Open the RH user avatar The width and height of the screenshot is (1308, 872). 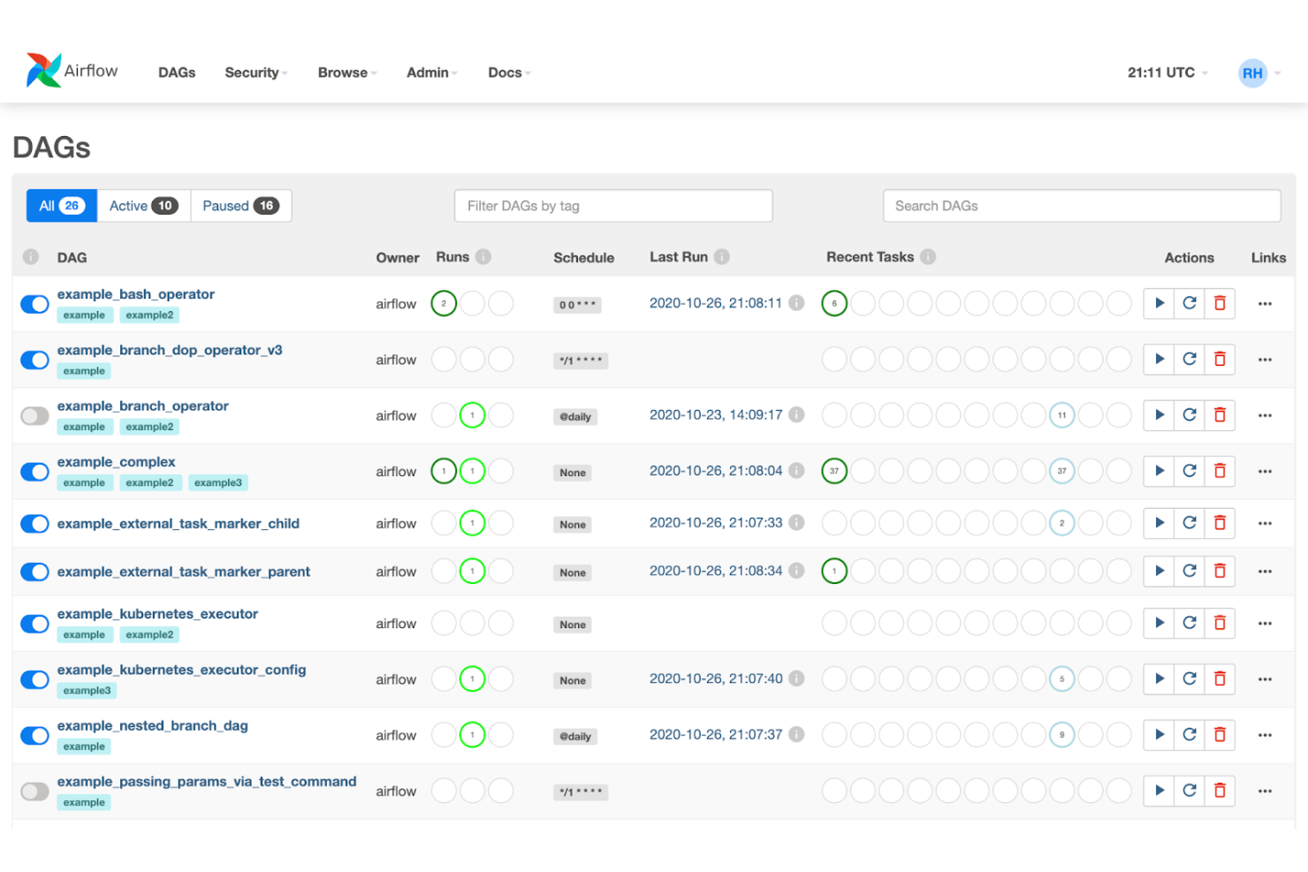click(x=1252, y=73)
